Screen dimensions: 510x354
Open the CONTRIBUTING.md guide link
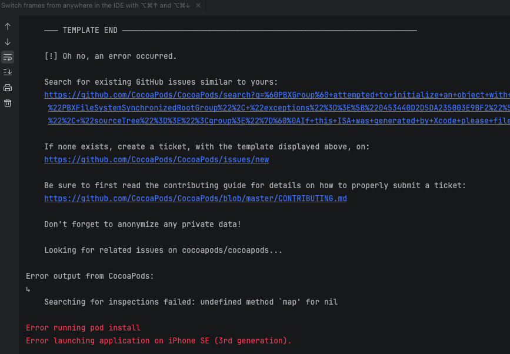click(195, 198)
